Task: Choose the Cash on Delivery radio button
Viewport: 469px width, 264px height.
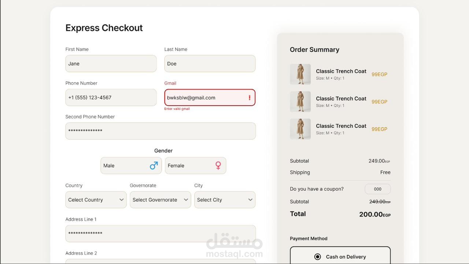Action: [x=318, y=257]
